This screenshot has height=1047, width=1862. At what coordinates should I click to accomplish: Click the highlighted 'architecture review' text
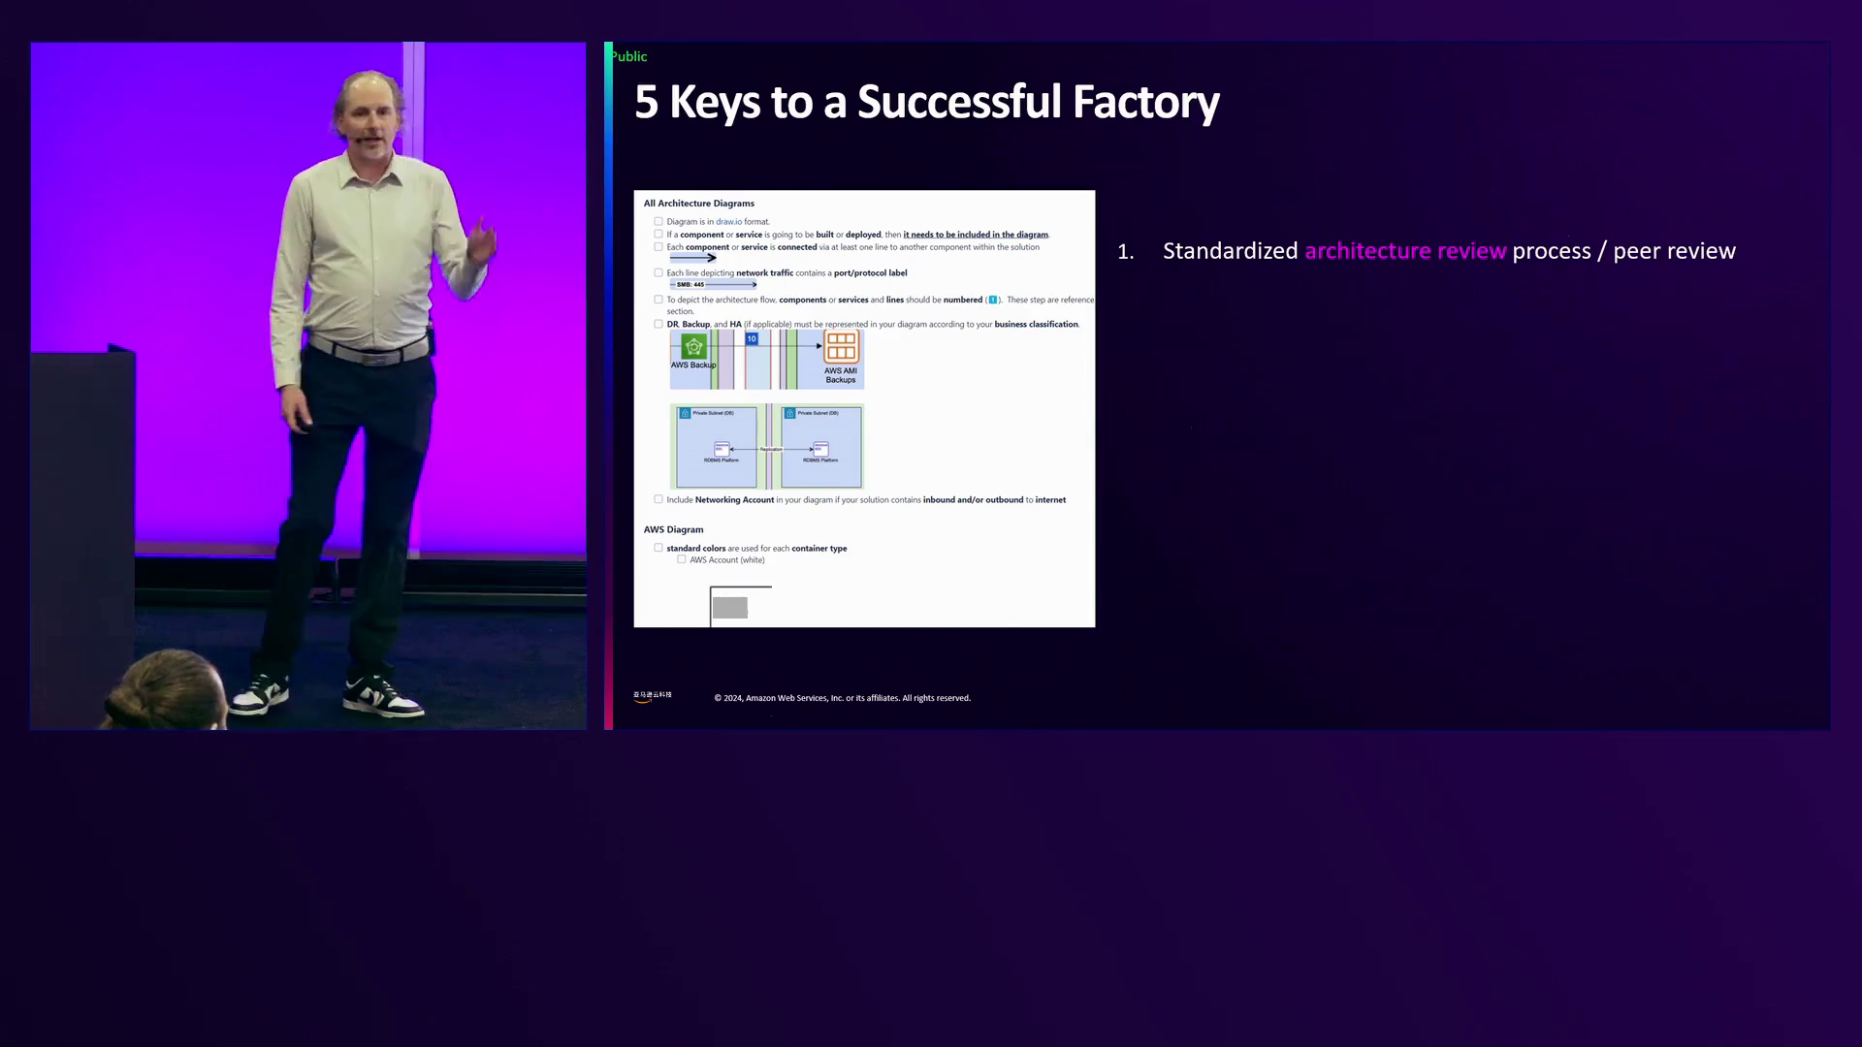click(x=1404, y=251)
